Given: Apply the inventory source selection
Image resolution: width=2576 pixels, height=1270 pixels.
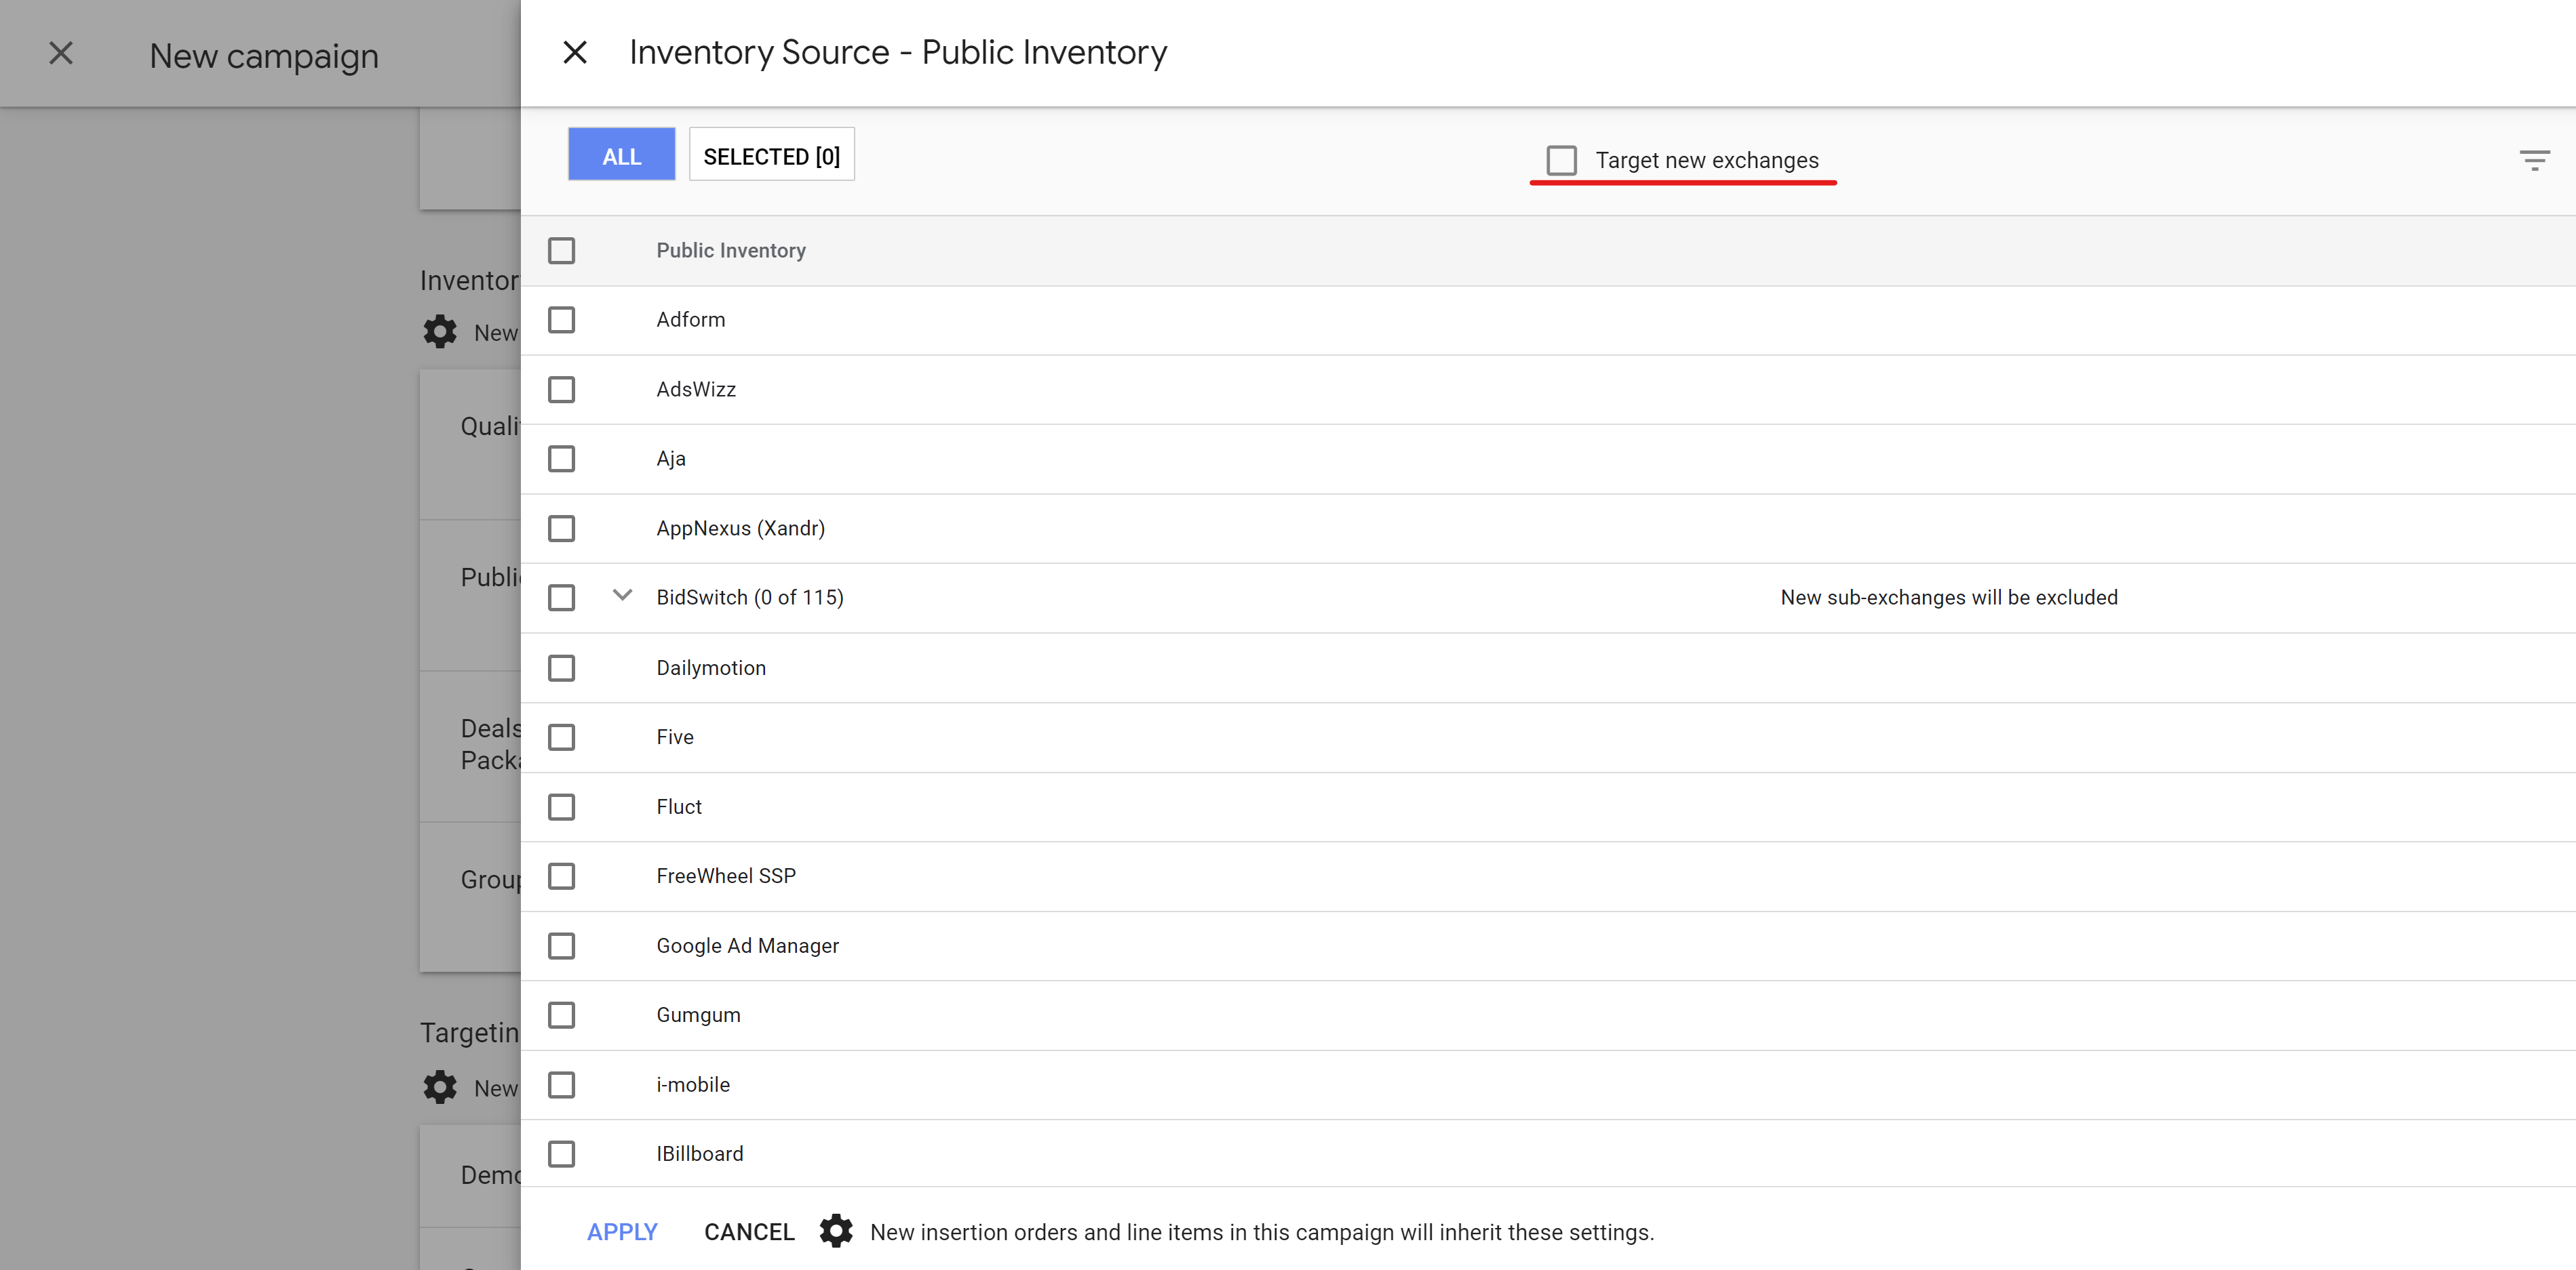Looking at the screenshot, I should pos(622,1231).
